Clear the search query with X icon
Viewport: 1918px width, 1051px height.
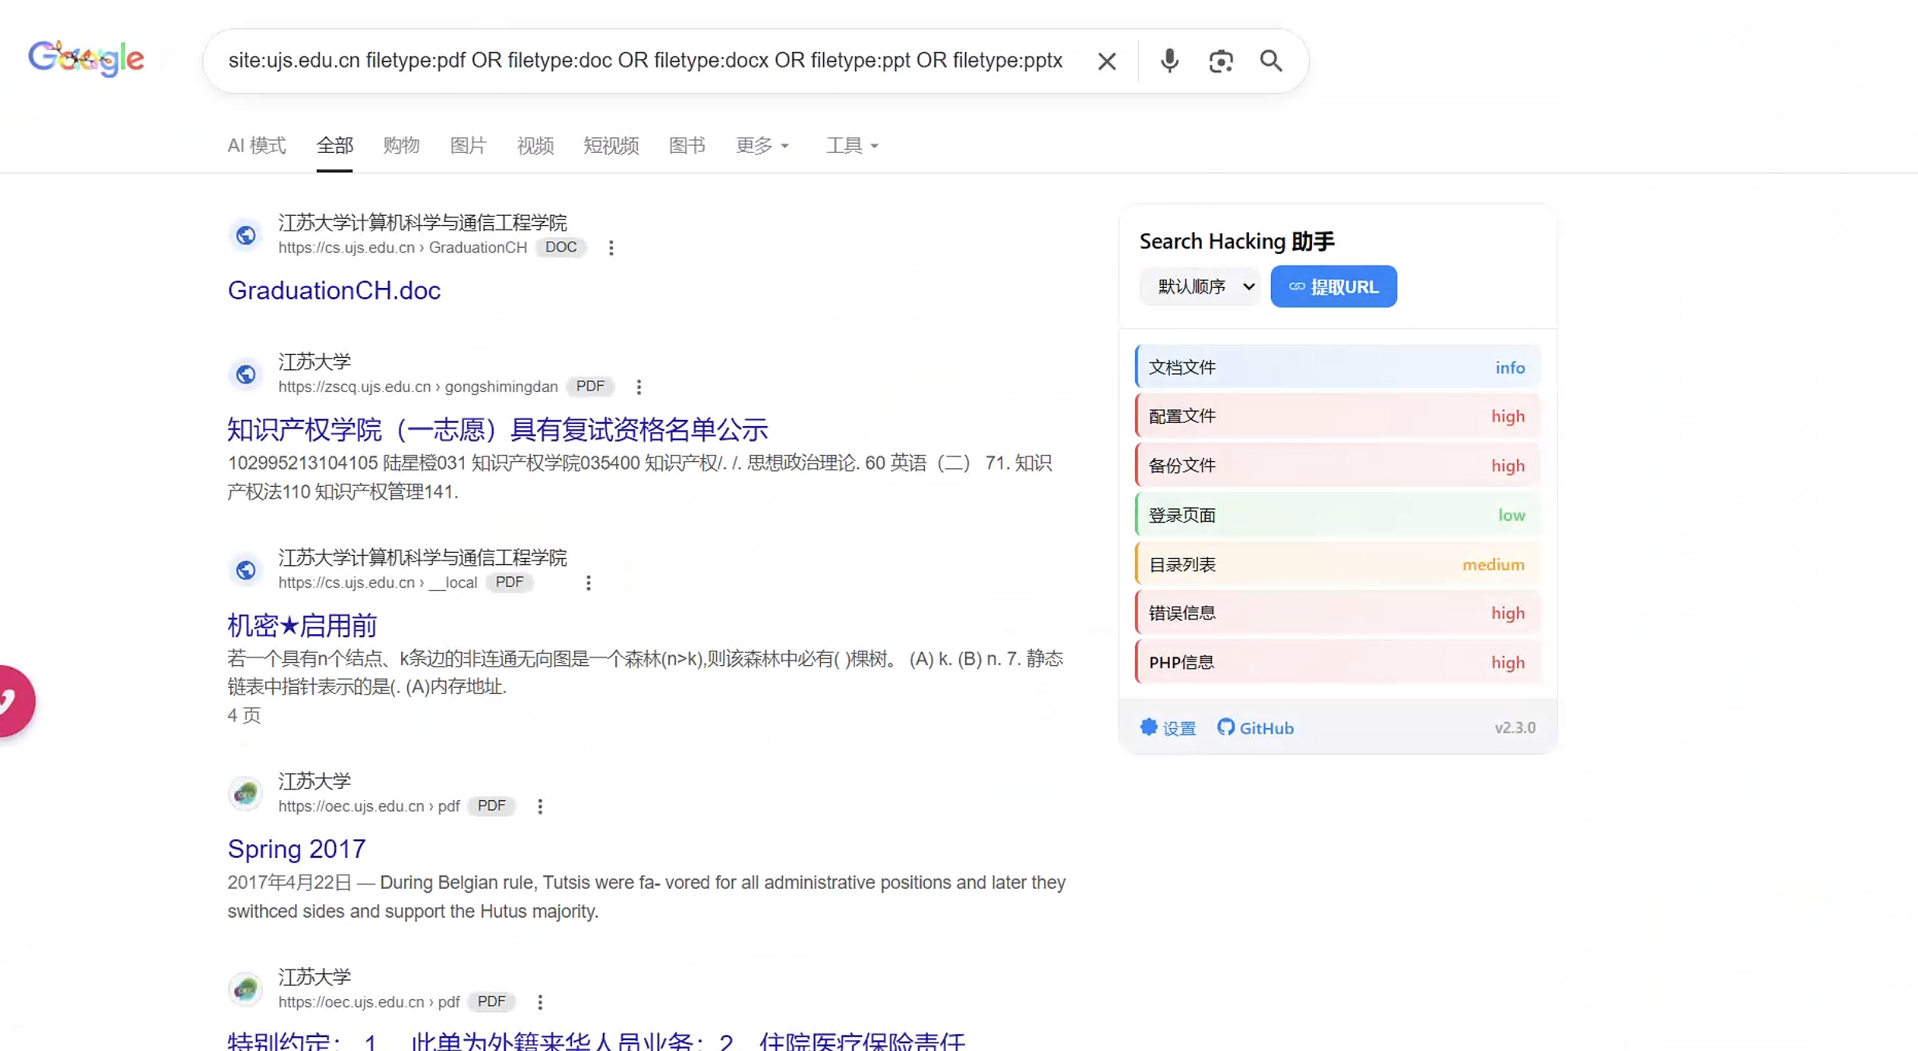tap(1106, 61)
